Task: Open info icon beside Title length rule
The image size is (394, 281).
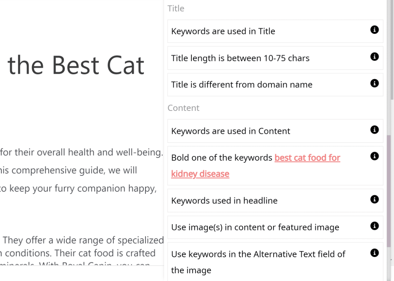Action: pyautogui.click(x=374, y=56)
